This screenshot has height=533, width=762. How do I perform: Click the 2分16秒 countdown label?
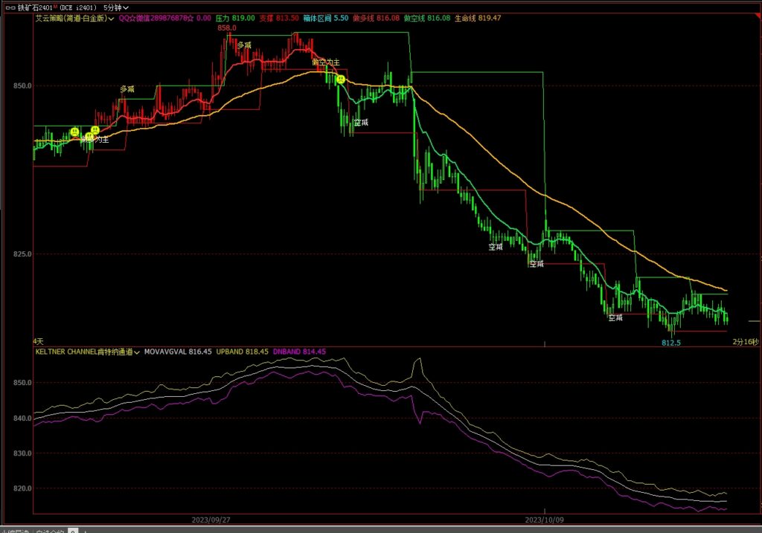(x=745, y=341)
